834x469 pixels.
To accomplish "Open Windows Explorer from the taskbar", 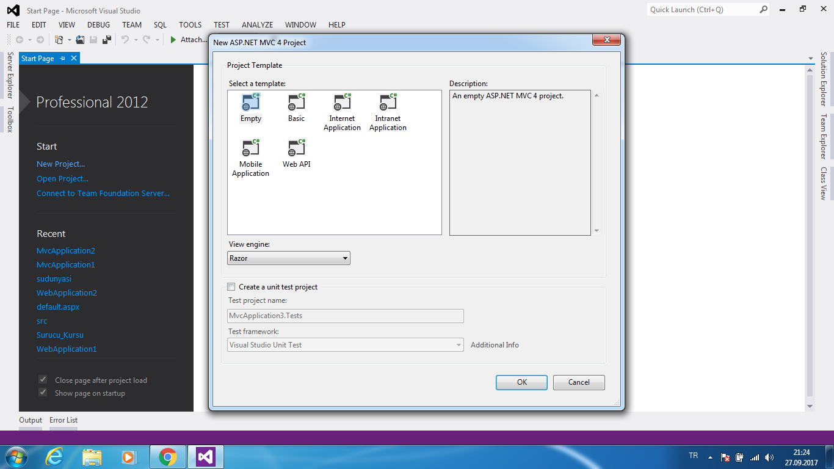I will 92,456.
